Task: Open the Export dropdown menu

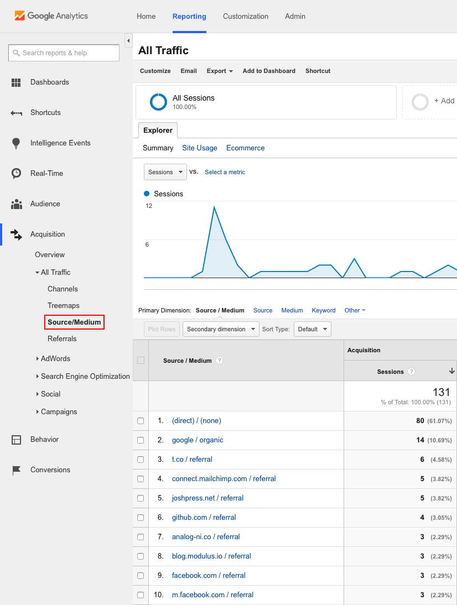Action: (x=220, y=71)
